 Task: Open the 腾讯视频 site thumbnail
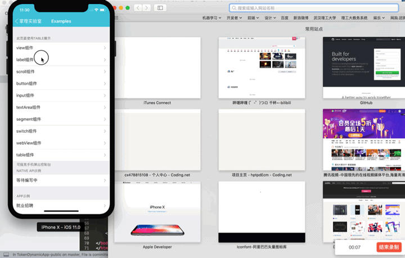[364, 140]
